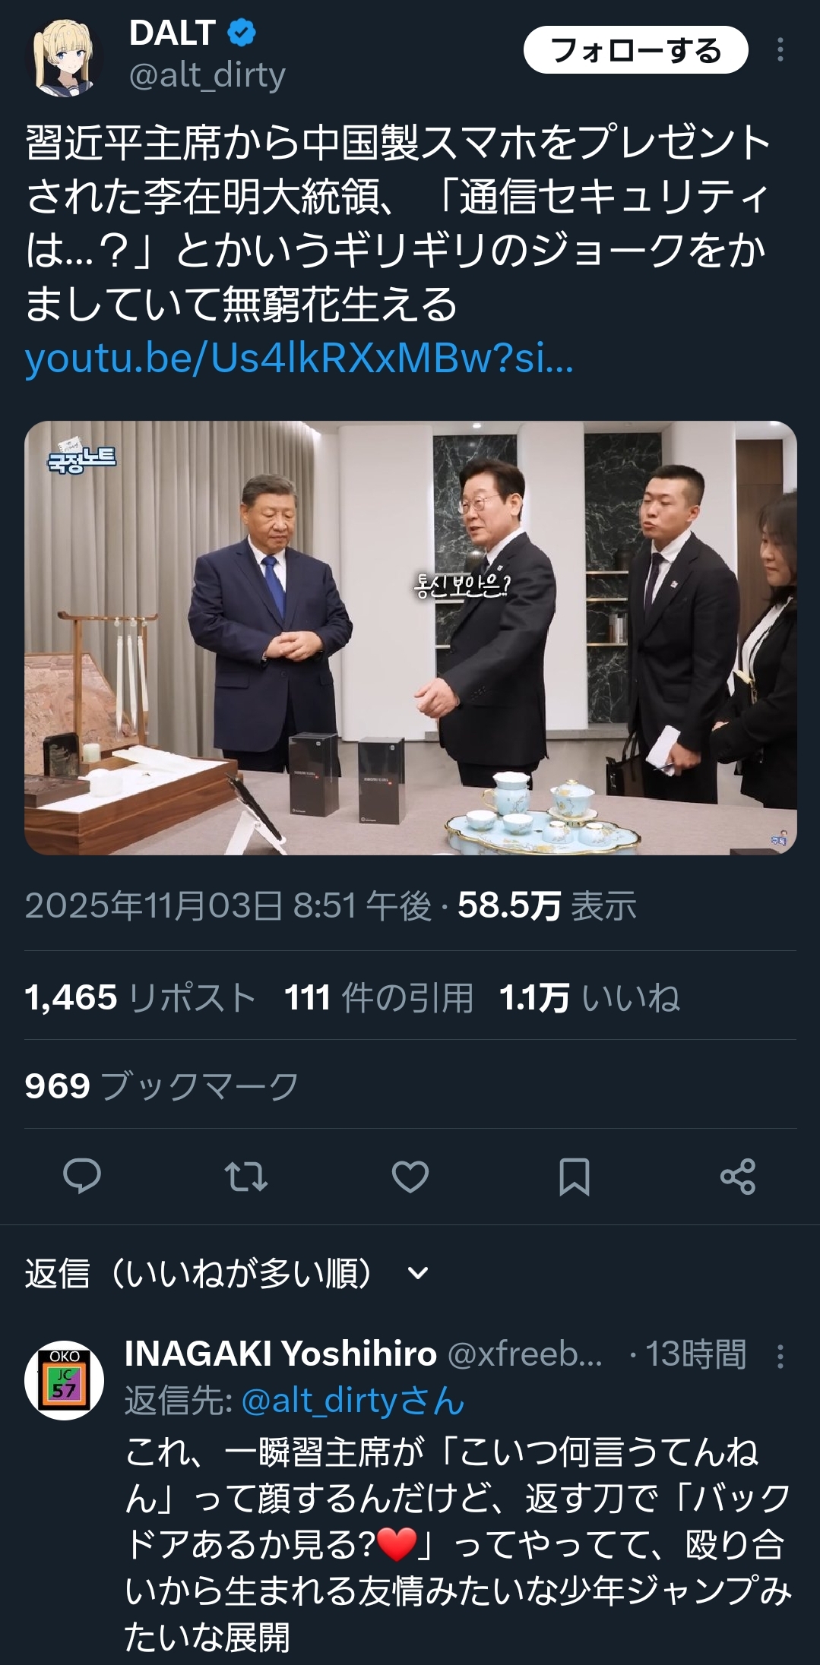Open the youtu.be video link
The image size is (820, 1665).
point(299,359)
